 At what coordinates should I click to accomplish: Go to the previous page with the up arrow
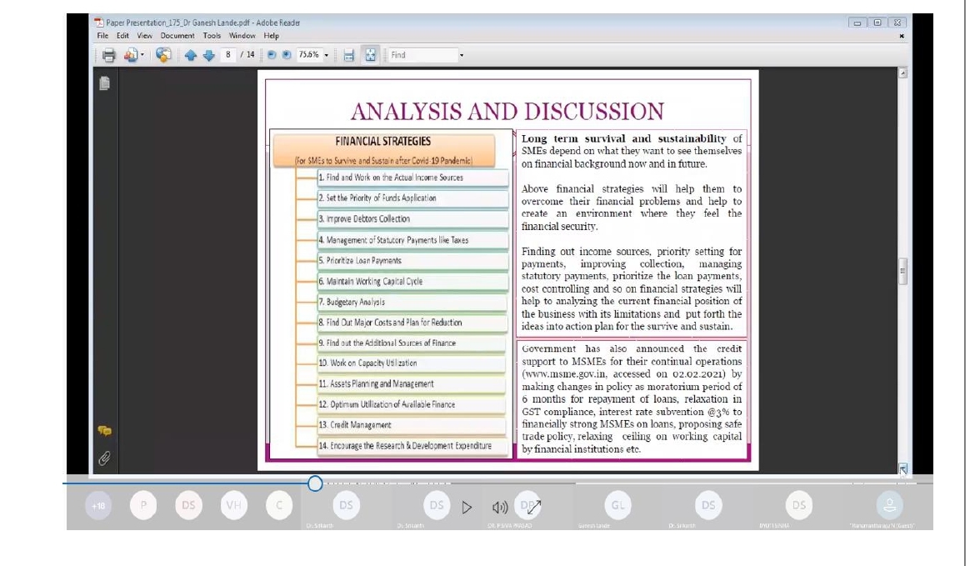[189, 56]
